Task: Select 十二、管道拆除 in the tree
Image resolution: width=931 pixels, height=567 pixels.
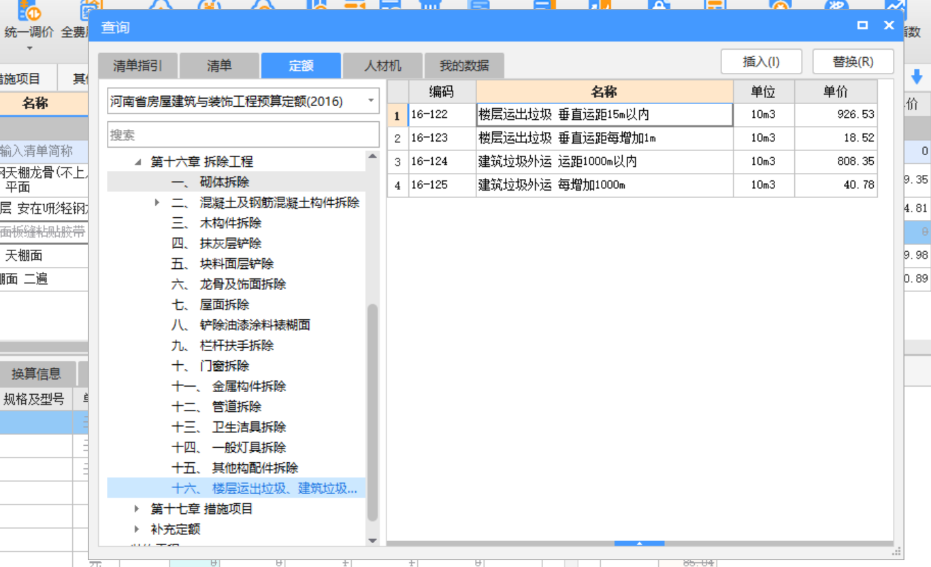Action: tap(216, 406)
